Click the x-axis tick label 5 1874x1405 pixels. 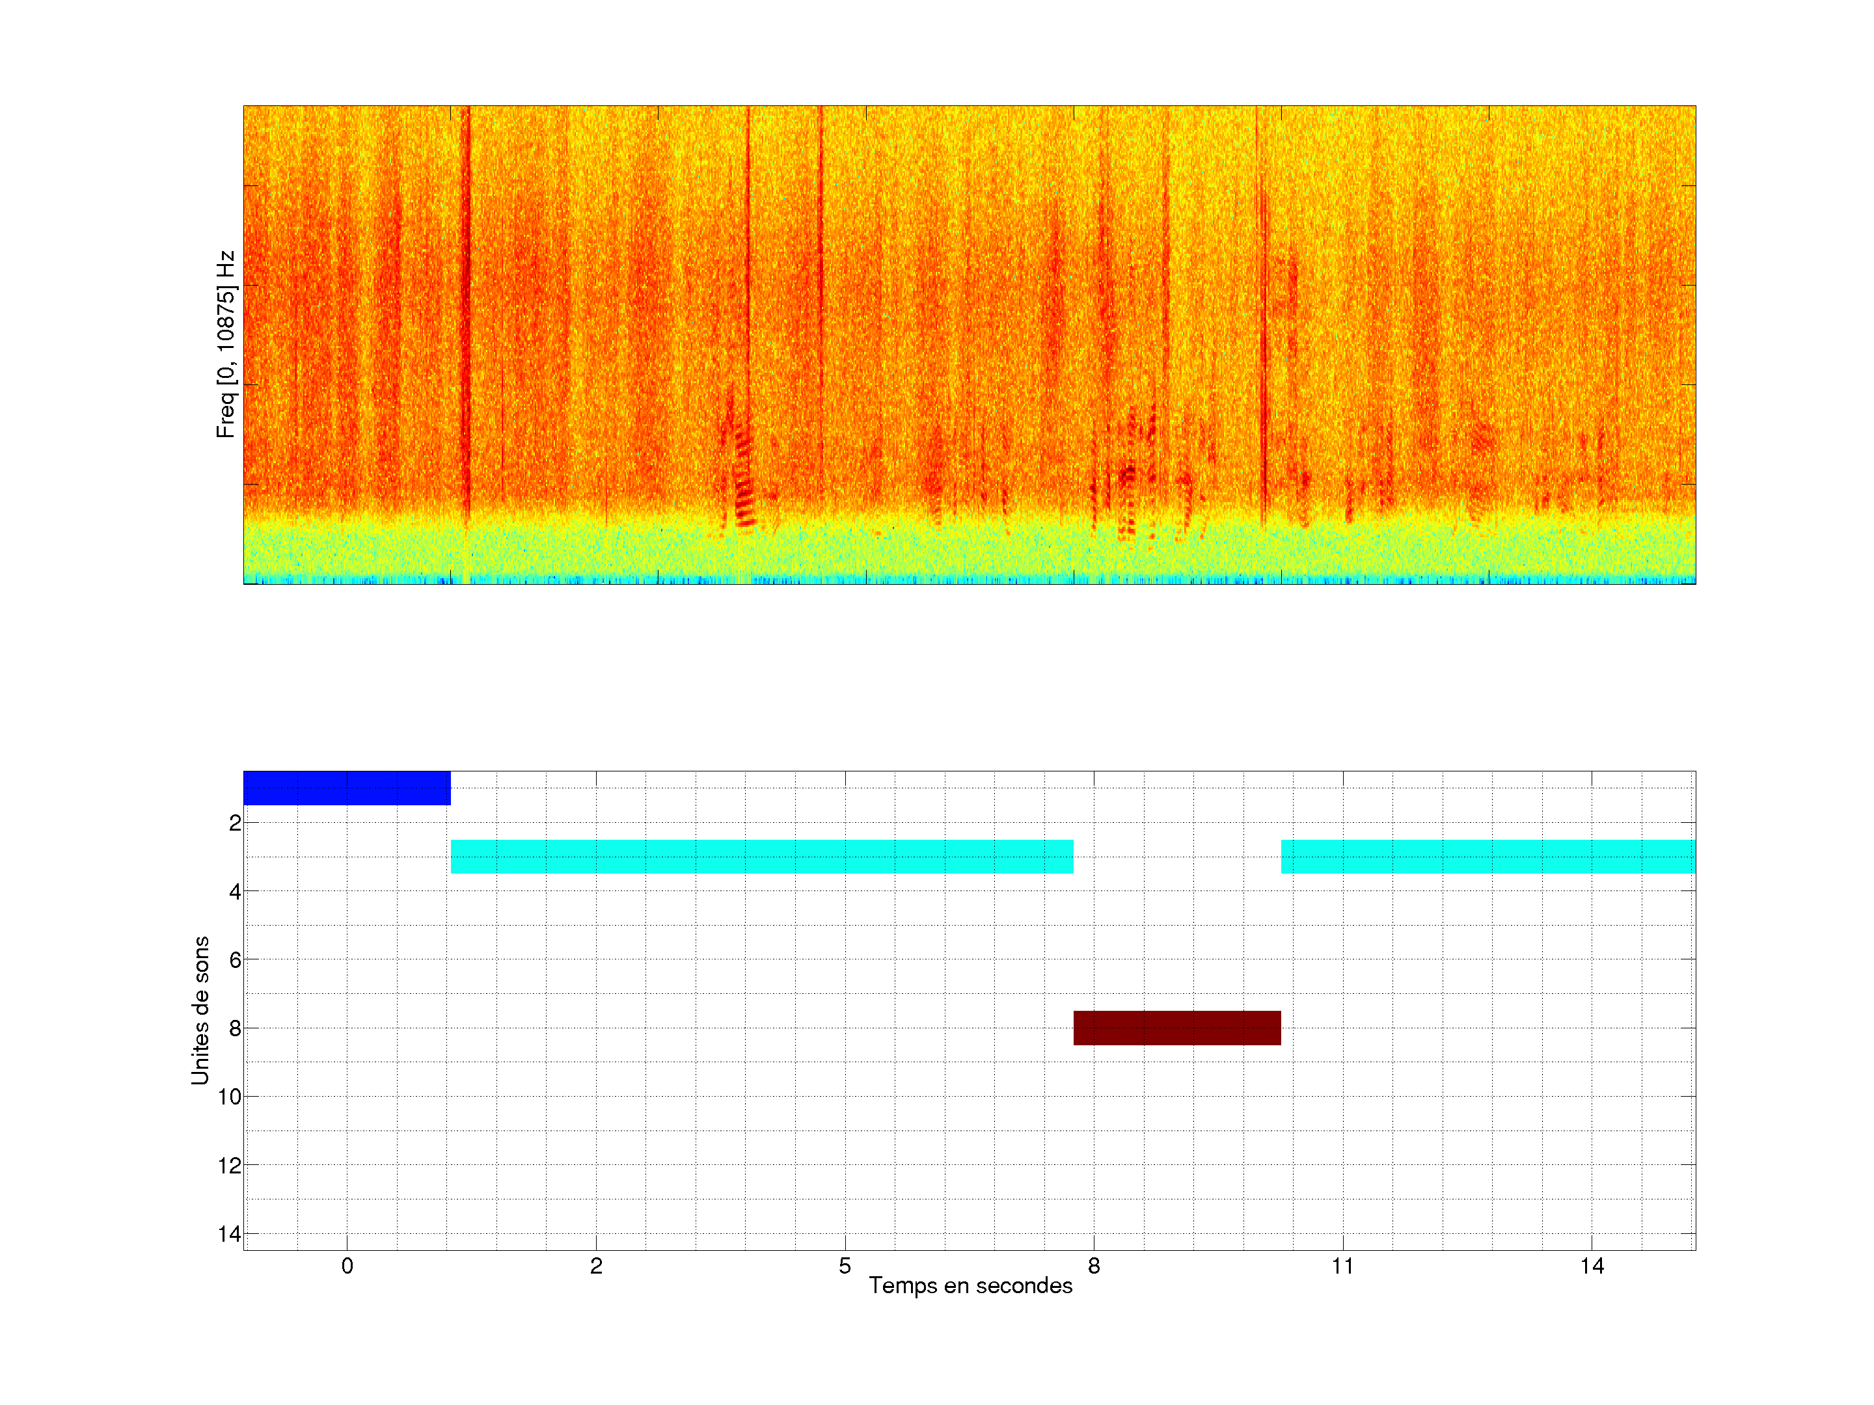pyautogui.click(x=845, y=1266)
